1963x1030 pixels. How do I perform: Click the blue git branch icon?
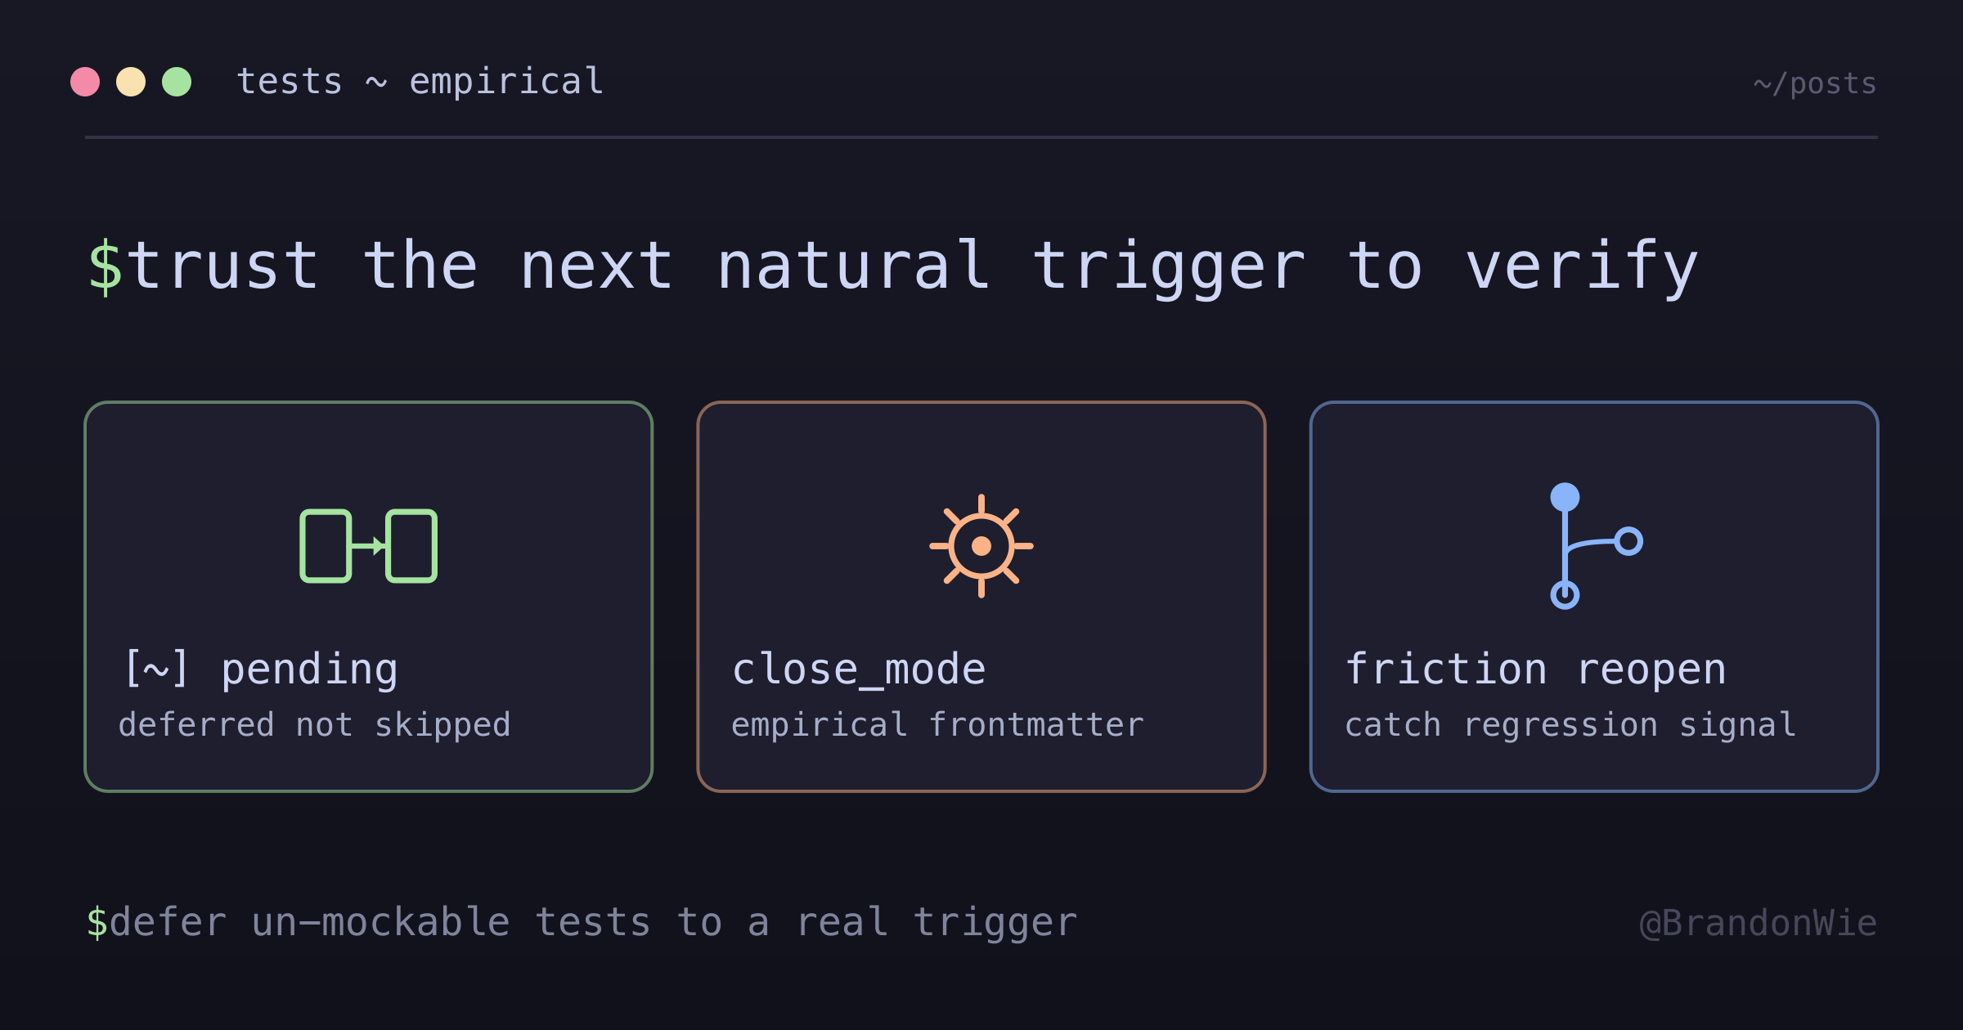tap(1596, 546)
